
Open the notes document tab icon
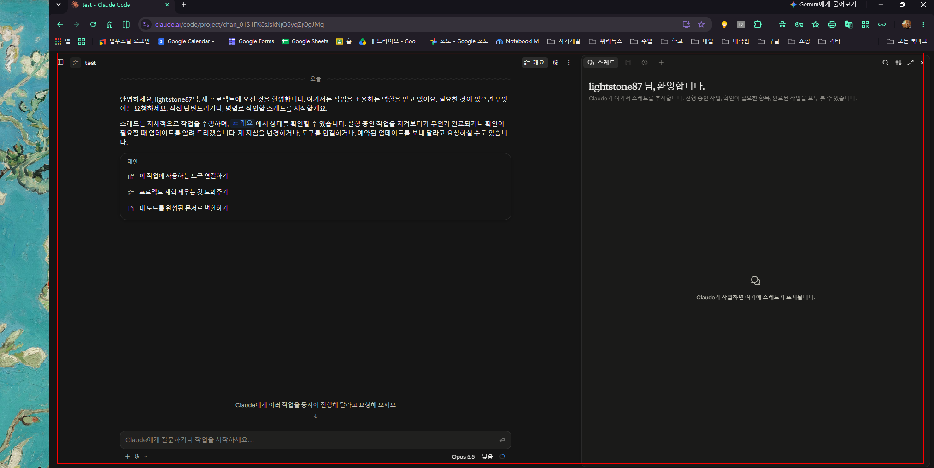coord(628,63)
